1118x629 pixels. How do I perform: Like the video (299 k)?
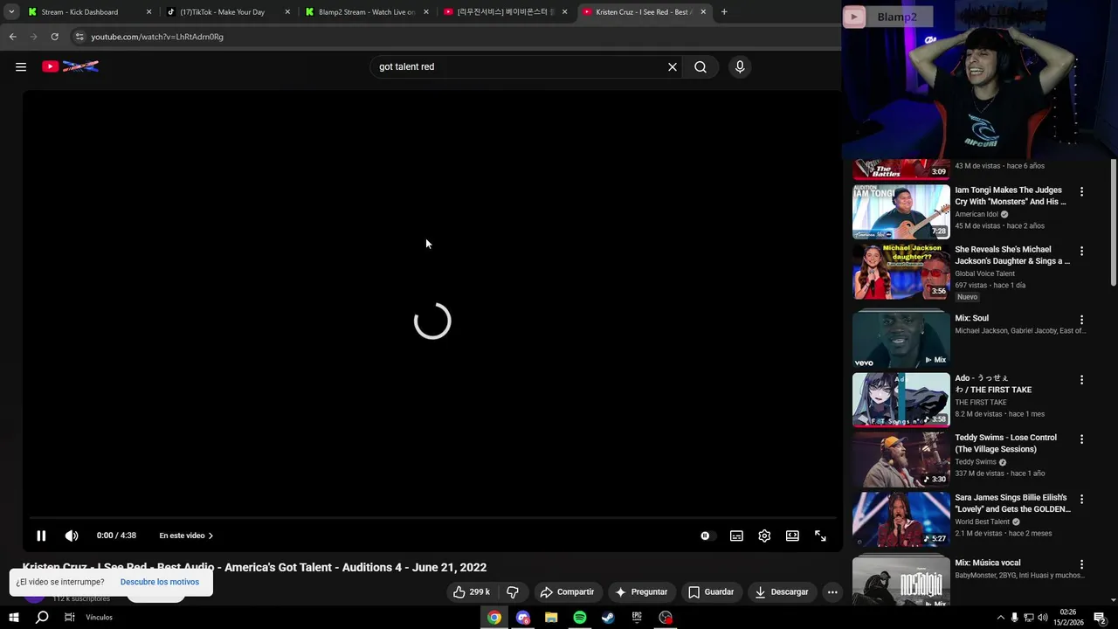(x=471, y=591)
